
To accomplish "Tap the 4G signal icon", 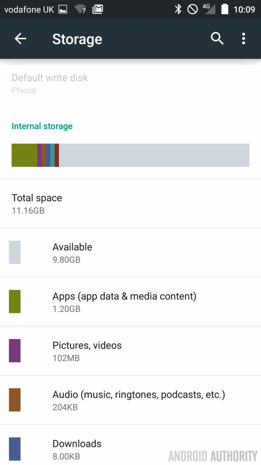I will pos(209,9).
